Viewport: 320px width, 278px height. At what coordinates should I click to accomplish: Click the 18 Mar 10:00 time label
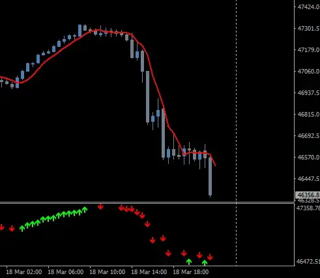(108, 272)
